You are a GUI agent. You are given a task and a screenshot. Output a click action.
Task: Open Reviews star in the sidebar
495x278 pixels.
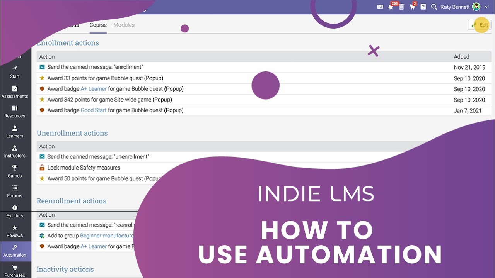pyautogui.click(x=15, y=231)
